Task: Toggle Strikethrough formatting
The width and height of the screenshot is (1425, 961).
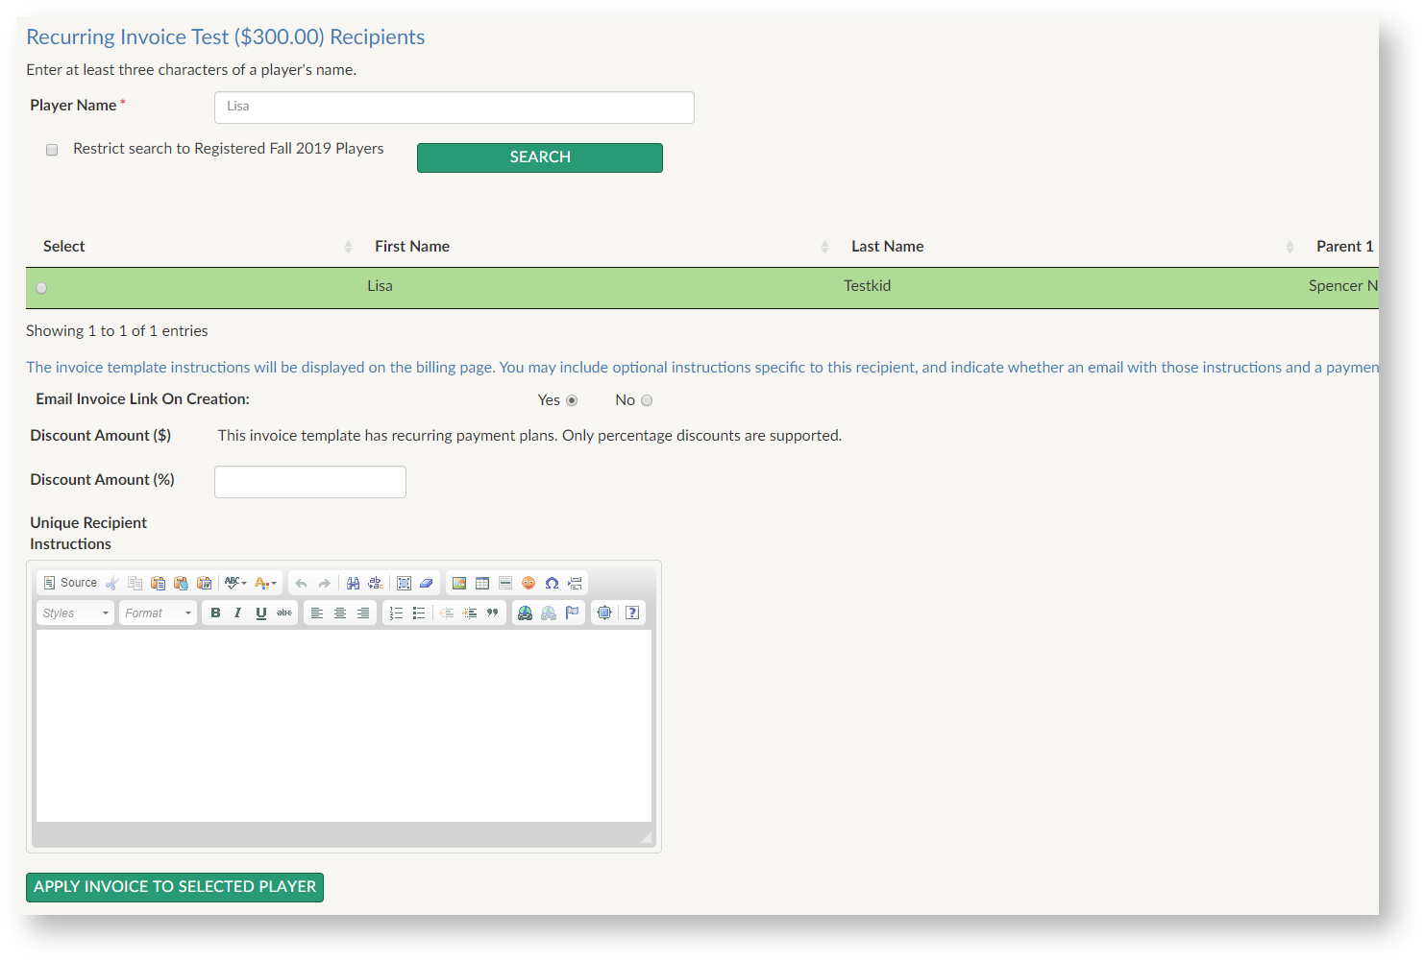Action: click(284, 613)
